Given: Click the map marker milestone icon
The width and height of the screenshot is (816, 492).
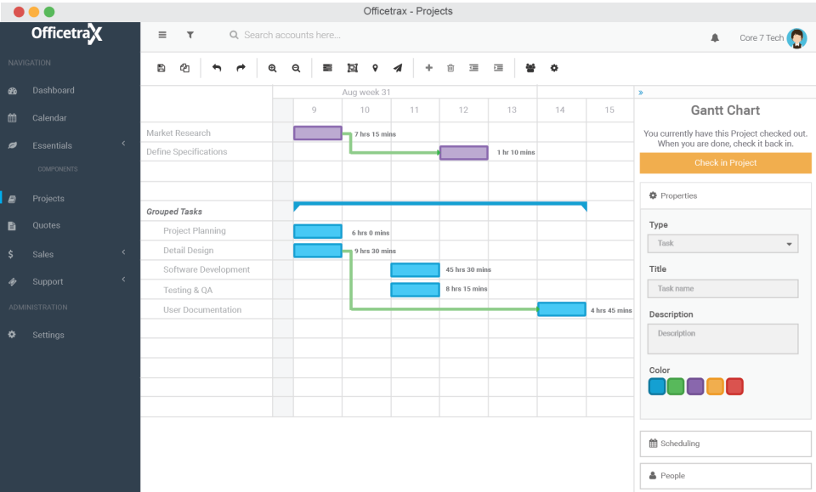Looking at the screenshot, I should [x=375, y=68].
